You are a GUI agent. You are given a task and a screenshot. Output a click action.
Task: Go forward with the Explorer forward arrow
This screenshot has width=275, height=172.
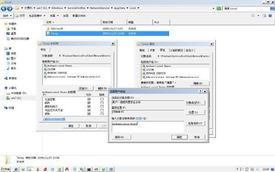click(x=10, y=9)
